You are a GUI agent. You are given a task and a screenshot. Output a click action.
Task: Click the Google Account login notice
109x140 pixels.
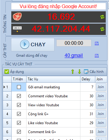pyautogui.click(x=58, y=6)
